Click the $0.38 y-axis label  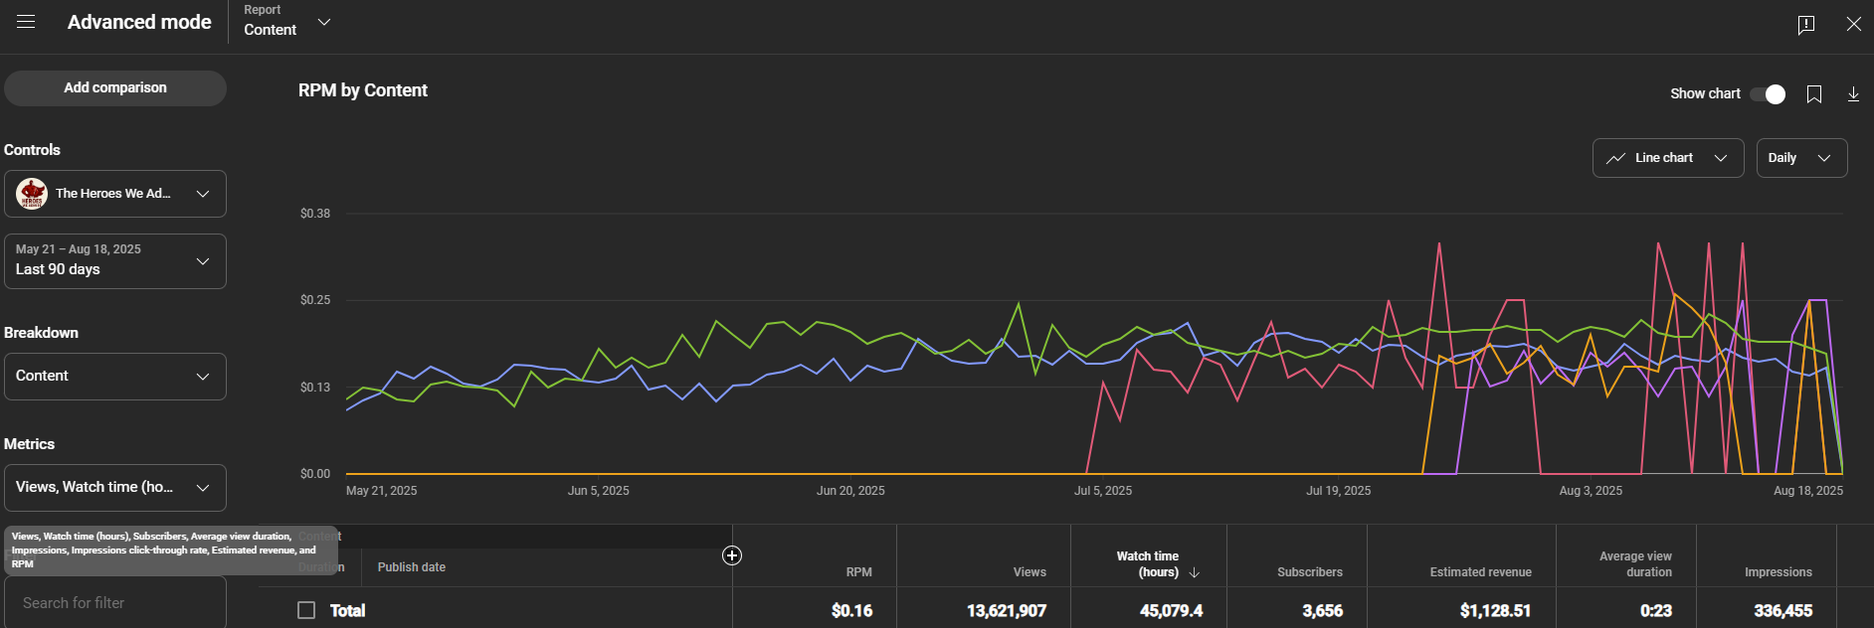[315, 214]
